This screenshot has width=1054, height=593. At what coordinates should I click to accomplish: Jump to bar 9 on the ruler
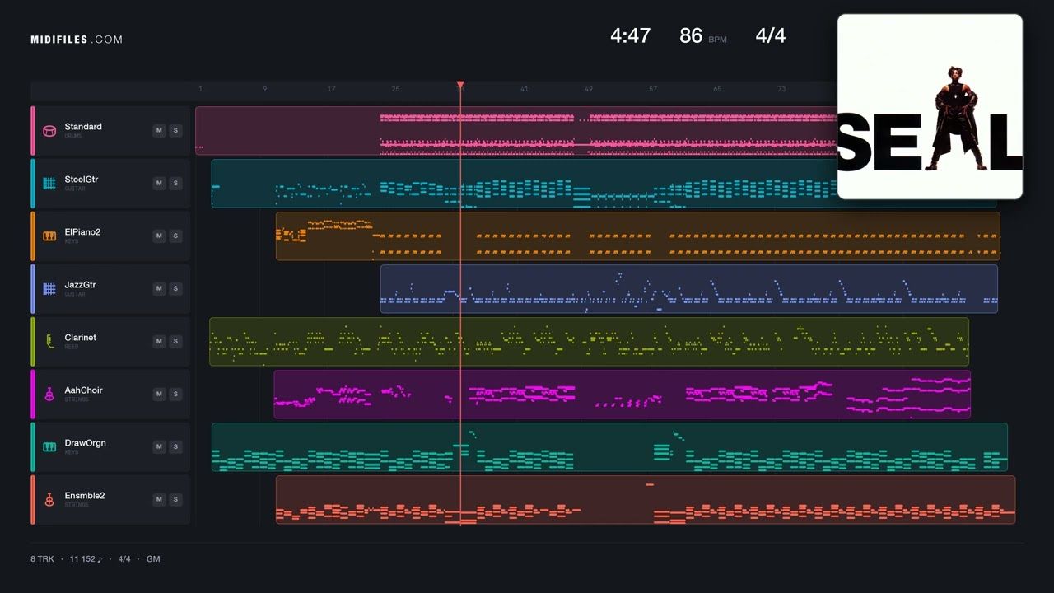point(264,89)
